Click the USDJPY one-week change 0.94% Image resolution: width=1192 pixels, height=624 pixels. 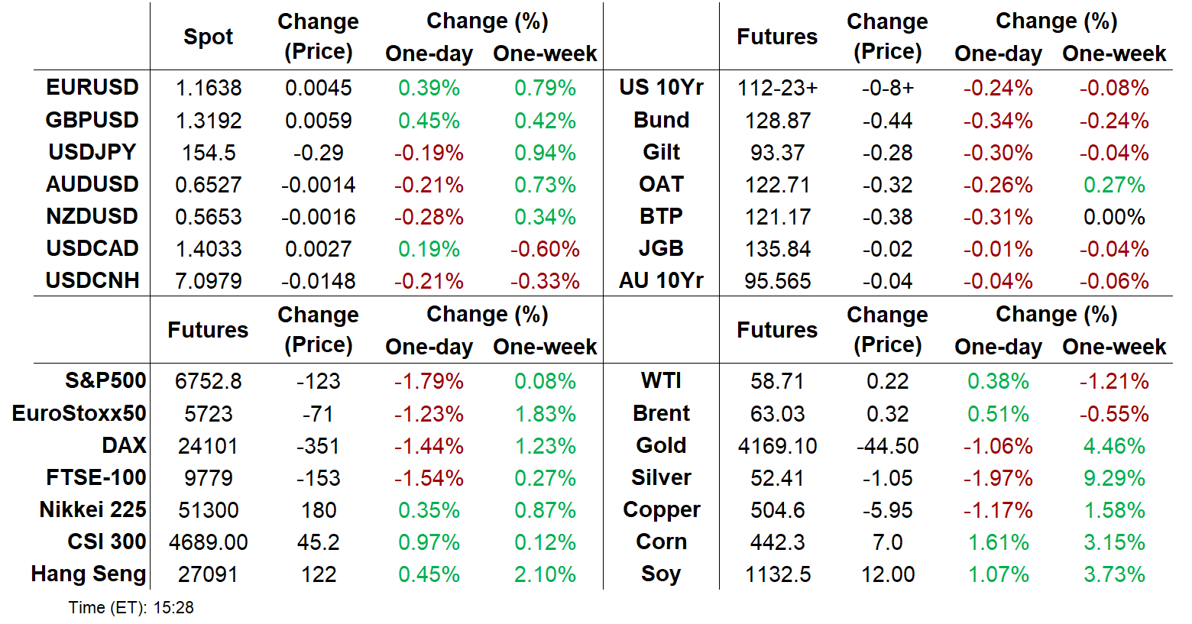pos(545,153)
